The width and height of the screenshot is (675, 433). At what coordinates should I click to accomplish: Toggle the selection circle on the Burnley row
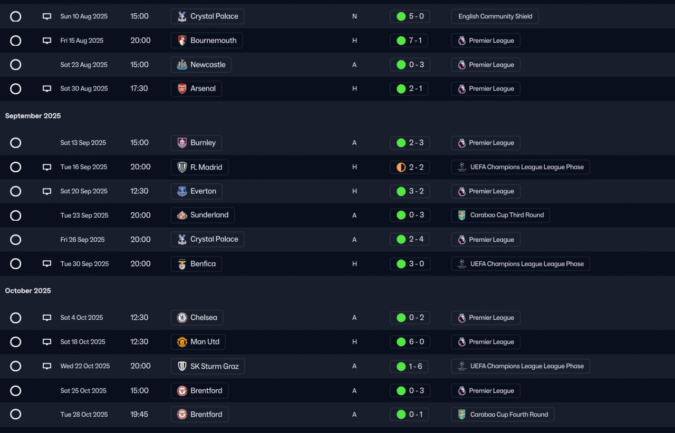point(16,143)
